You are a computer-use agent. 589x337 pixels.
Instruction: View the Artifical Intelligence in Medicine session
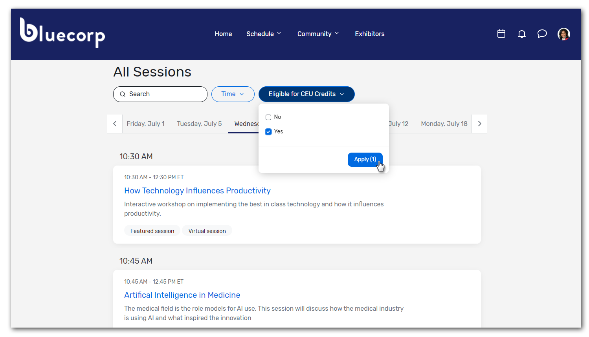(182, 295)
